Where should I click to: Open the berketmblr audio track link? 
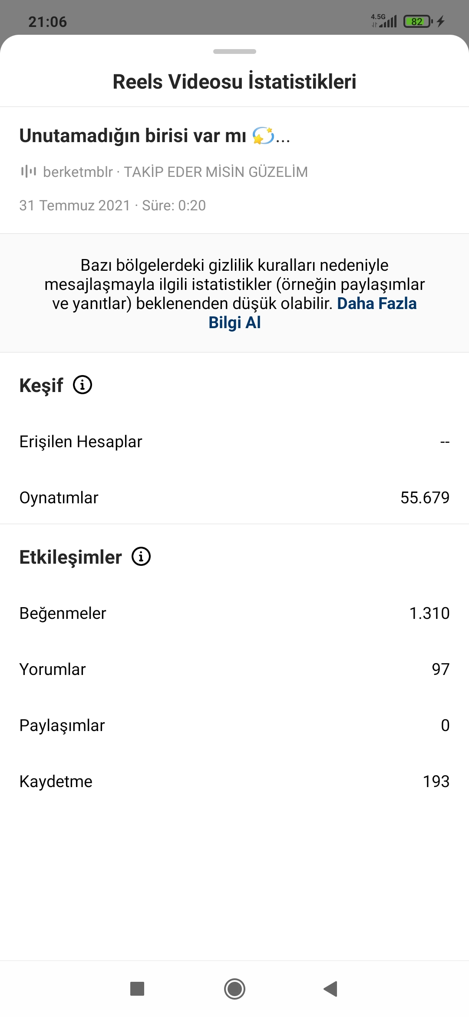[x=175, y=172]
